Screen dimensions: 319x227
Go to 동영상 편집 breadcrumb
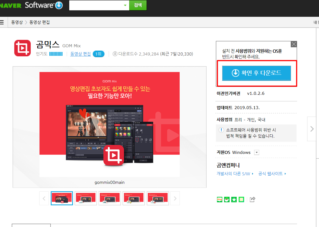click(x=40, y=22)
